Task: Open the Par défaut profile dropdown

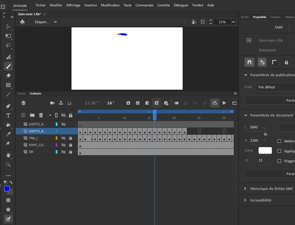Action: click(x=275, y=87)
